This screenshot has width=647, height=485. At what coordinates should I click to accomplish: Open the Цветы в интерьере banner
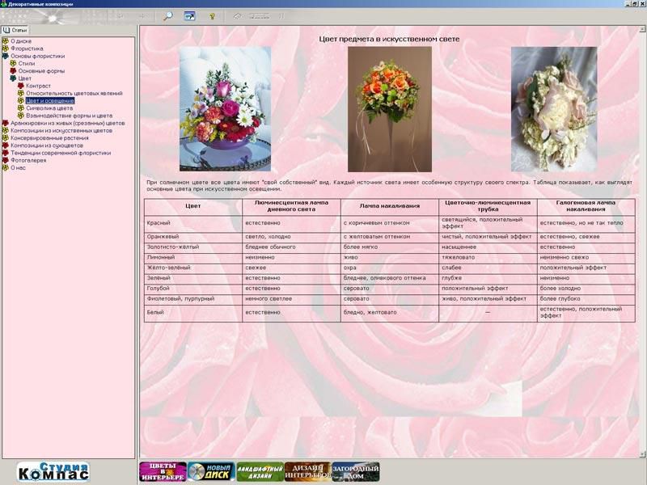[163, 472]
